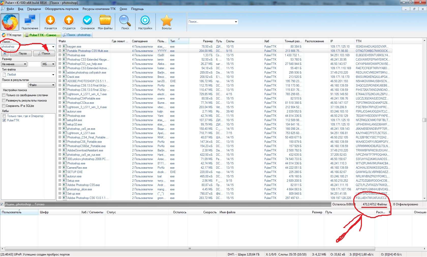This screenshot has height=257, width=427.
Task: Expand the keygen.exe result row
Action: click(60, 47)
